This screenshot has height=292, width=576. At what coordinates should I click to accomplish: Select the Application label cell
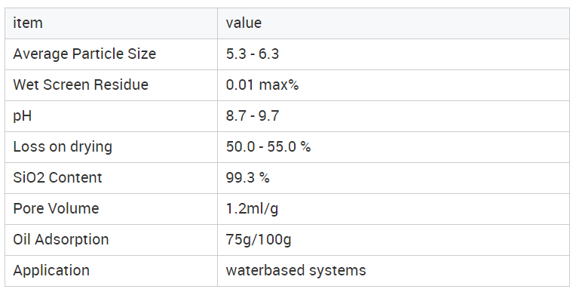[111, 271]
